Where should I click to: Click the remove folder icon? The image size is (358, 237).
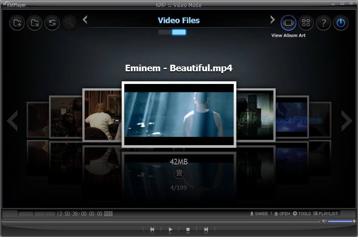coord(35,23)
